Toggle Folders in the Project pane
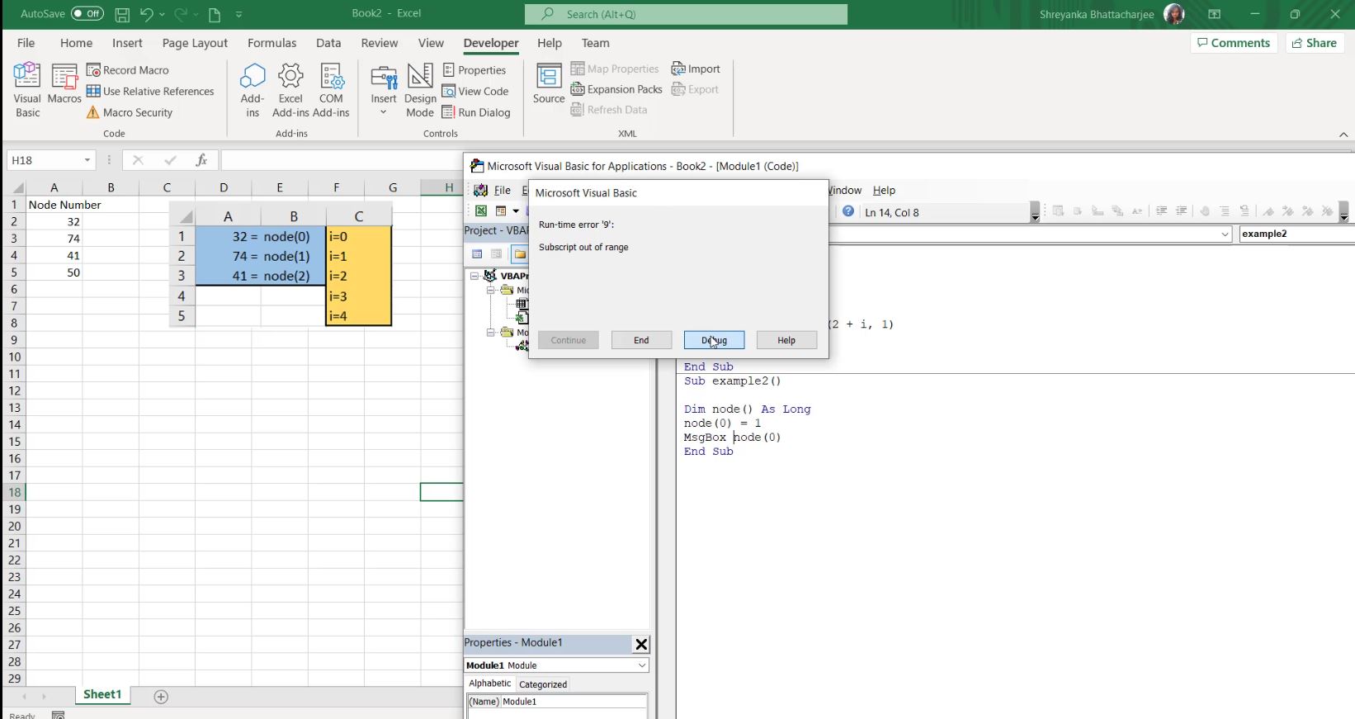The width and height of the screenshot is (1355, 719). 520,253
